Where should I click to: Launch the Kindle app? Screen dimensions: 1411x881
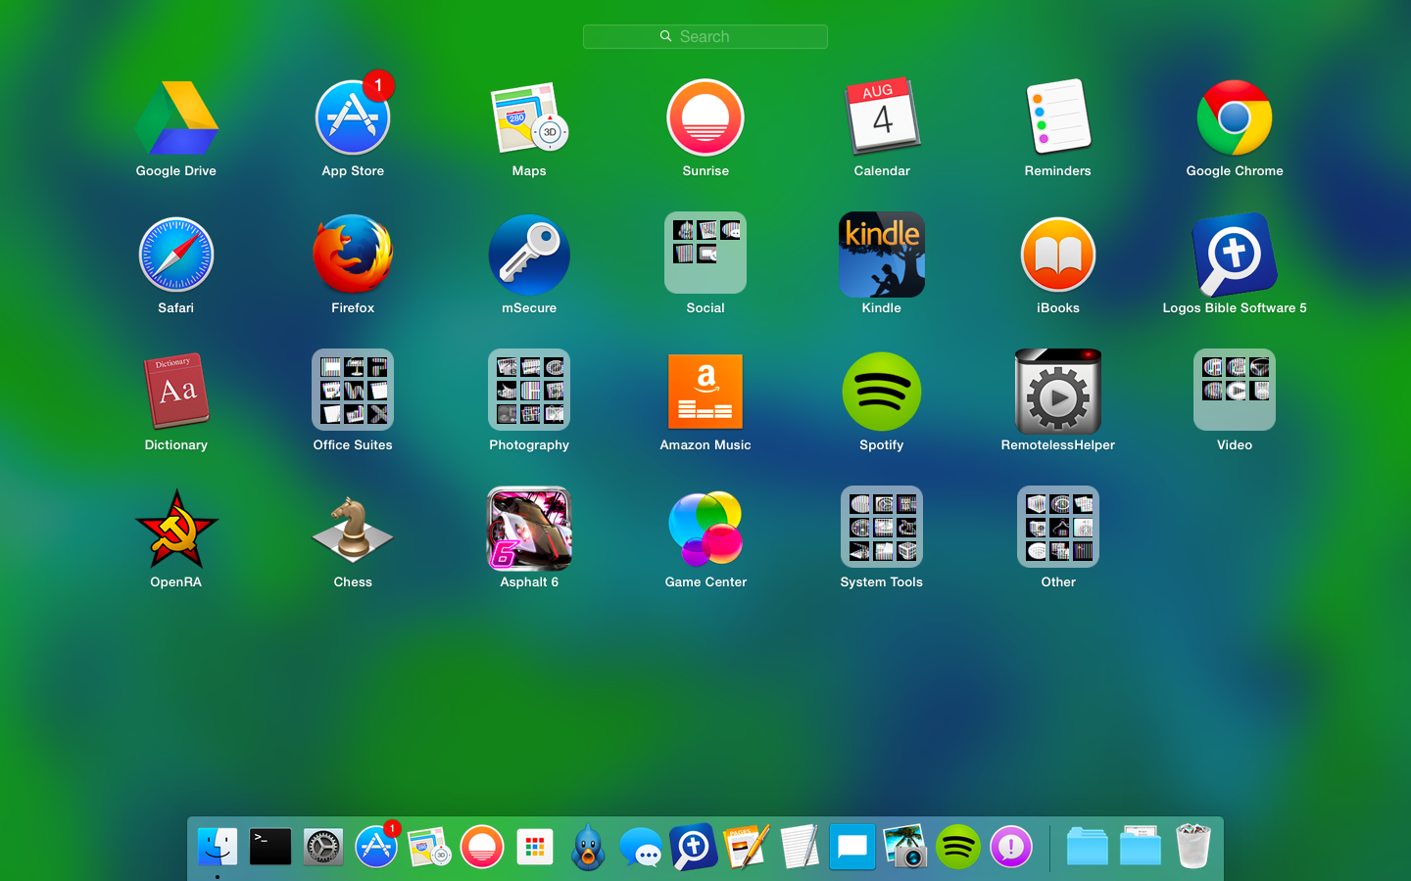coord(882,255)
